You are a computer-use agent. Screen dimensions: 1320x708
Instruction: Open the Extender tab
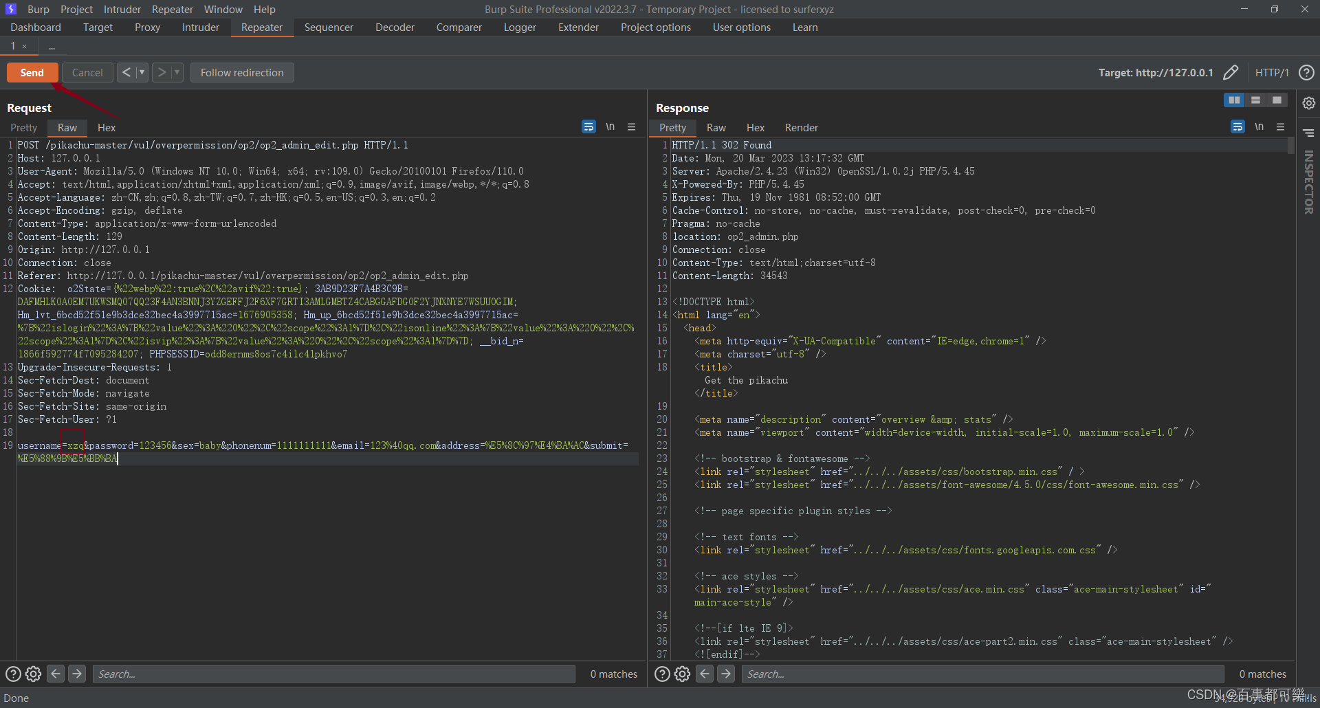(x=578, y=27)
